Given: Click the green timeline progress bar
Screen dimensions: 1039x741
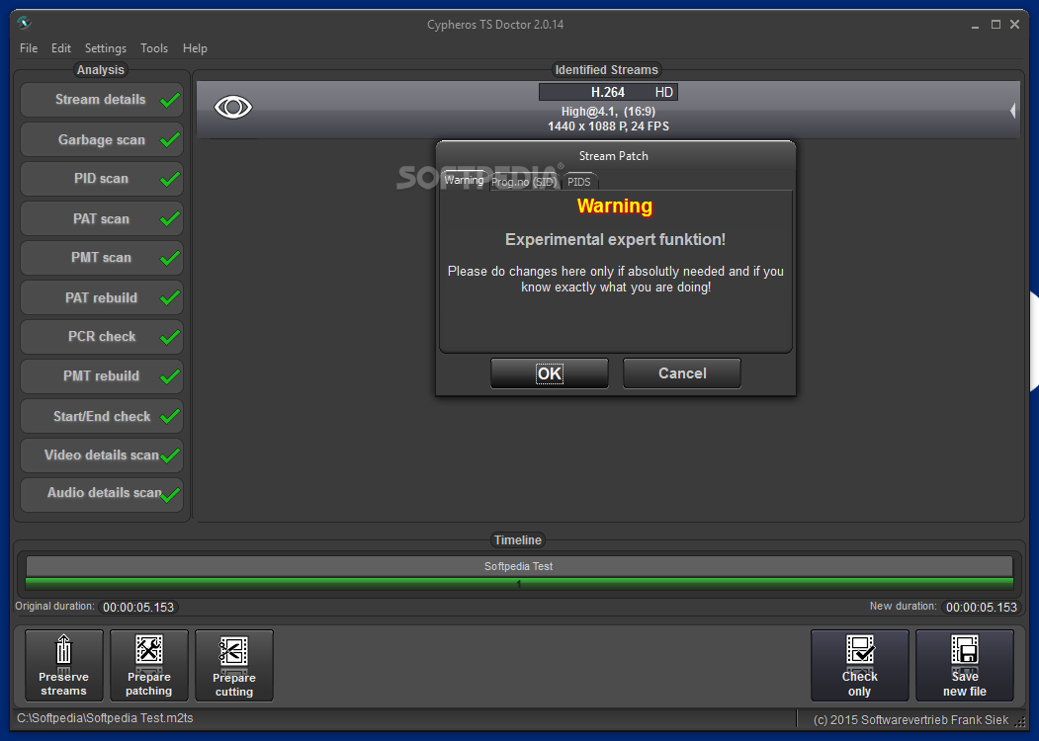Looking at the screenshot, I should [519, 583].
